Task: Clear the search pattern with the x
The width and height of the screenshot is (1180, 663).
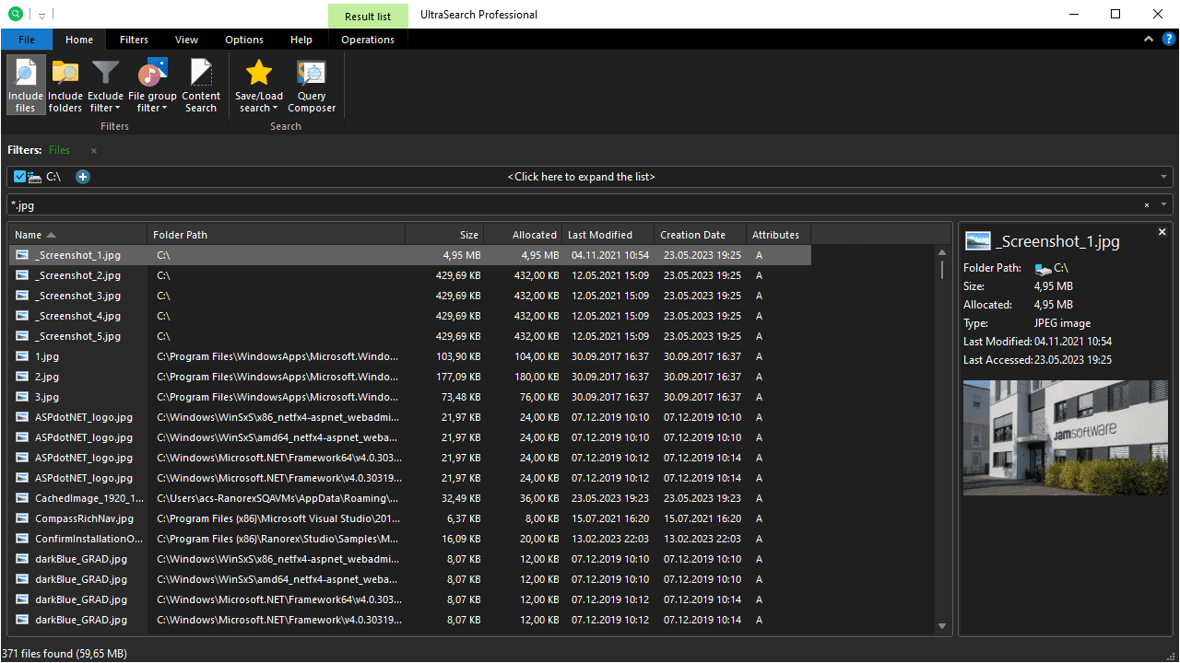Action: tap(1147, 205)
